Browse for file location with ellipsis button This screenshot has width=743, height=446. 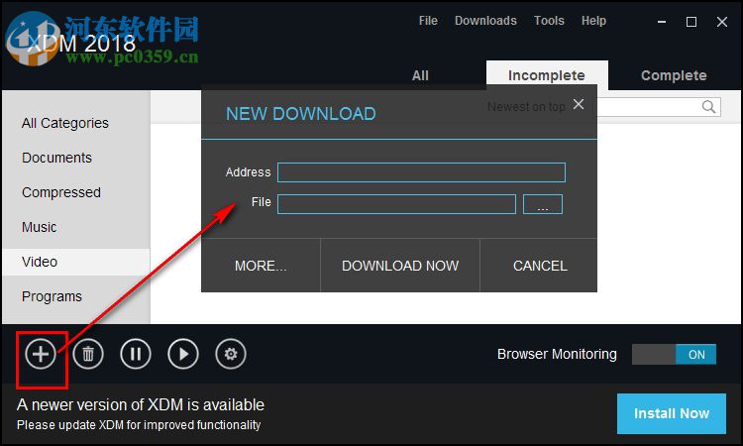coord(543,204)
